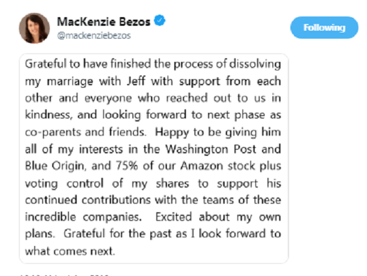The width and height of the screenshot is (367, 276).
Task: Click "Happy" in the tweet text
Action: 172,132
